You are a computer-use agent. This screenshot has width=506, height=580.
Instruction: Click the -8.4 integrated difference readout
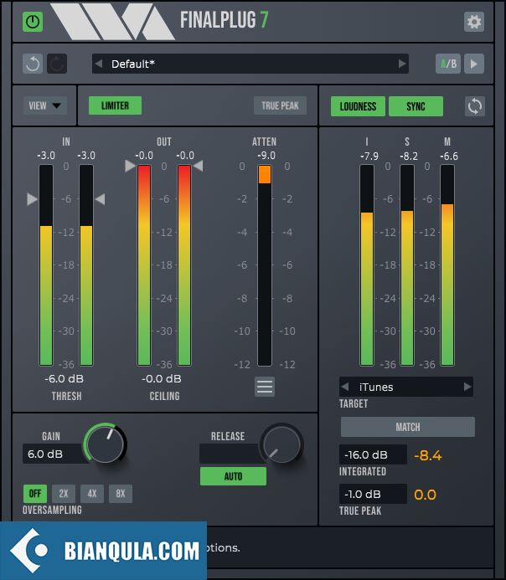tap(428, 455)
